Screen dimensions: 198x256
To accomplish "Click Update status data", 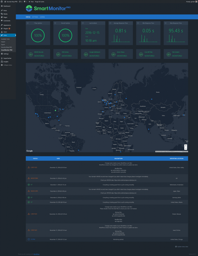I will pyautogui.click(x=182, y=246).
